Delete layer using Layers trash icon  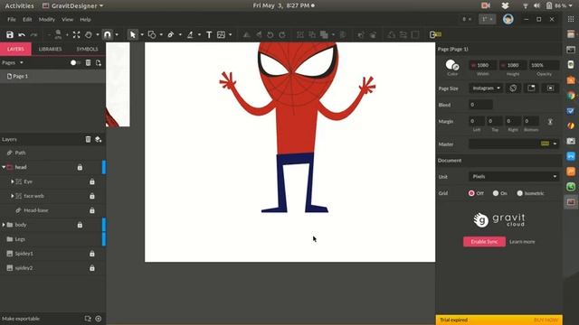[88, 139]
